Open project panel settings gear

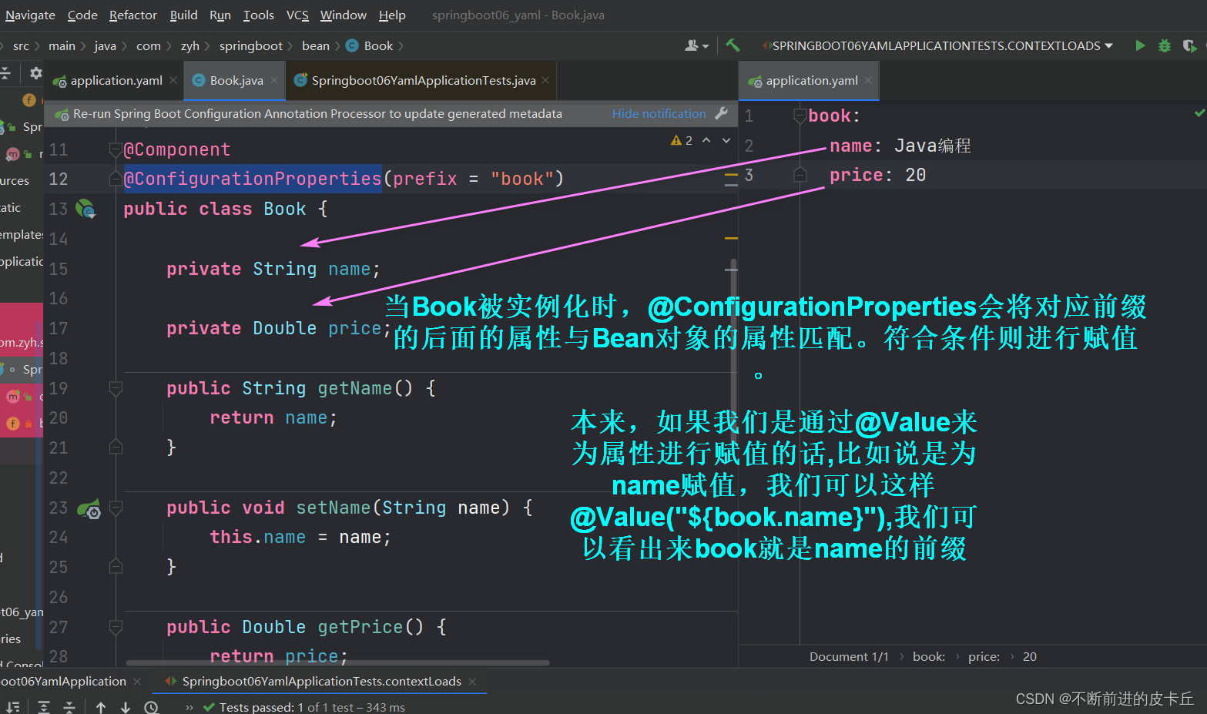[35, 73]
